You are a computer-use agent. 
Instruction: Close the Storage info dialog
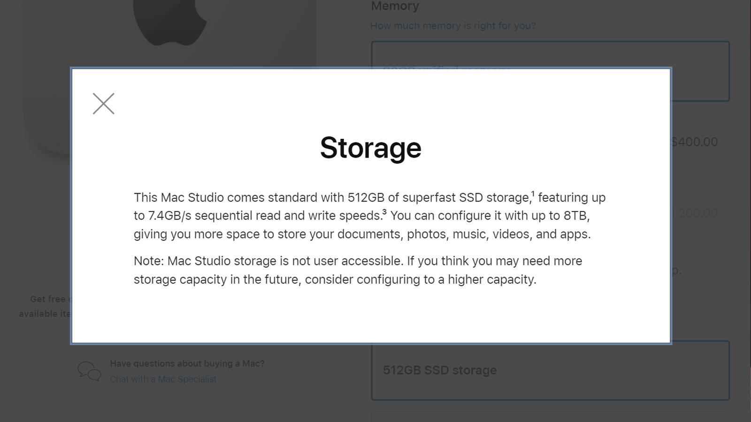coord(103,104)
